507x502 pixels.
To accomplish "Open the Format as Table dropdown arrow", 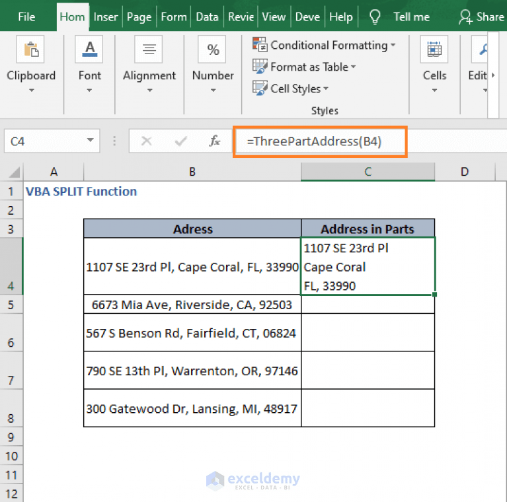I will (353, 67).
